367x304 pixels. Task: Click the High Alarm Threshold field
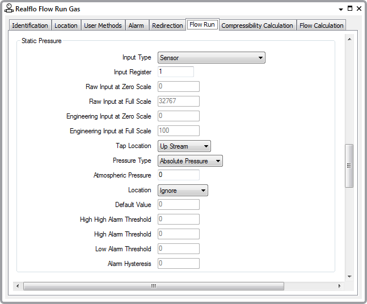click(x=179, y=234)
